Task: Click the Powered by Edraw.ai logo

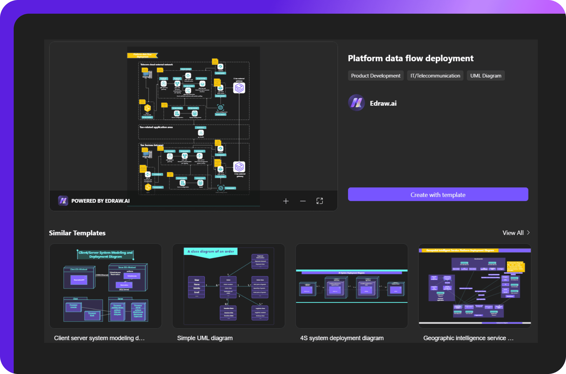Action: click(63, 201)
